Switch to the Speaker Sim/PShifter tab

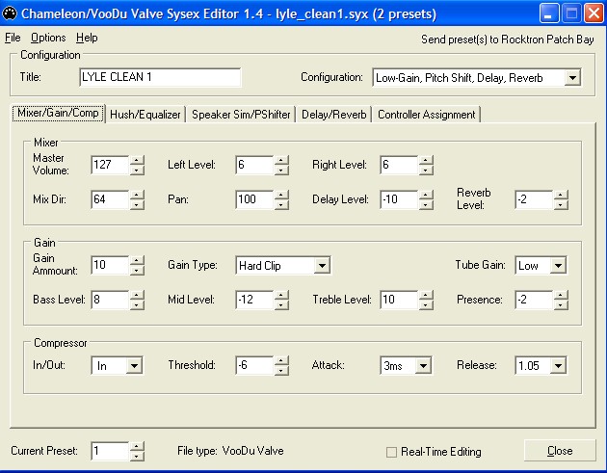(241, 115)
